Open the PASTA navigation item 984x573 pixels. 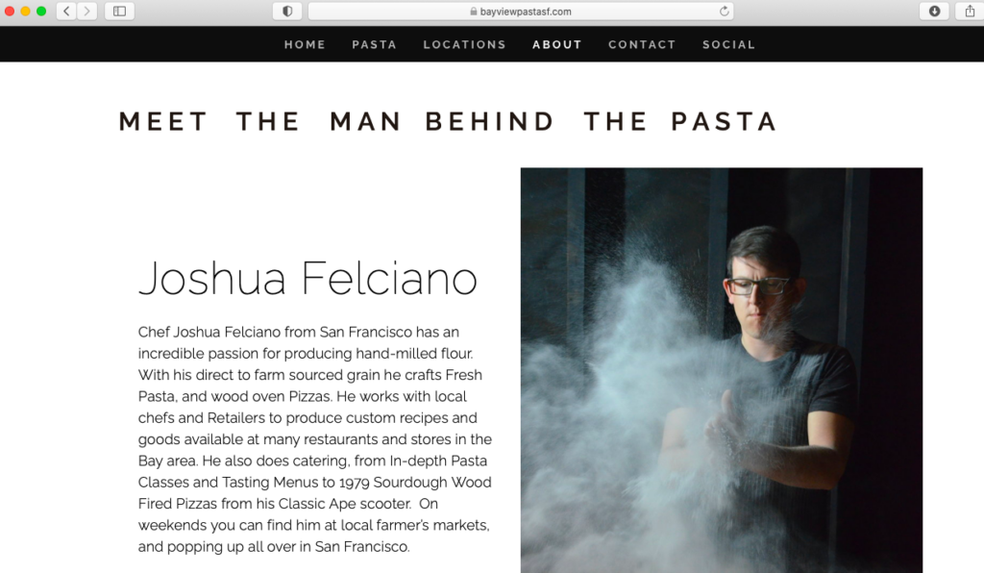(x=374, y=44)
